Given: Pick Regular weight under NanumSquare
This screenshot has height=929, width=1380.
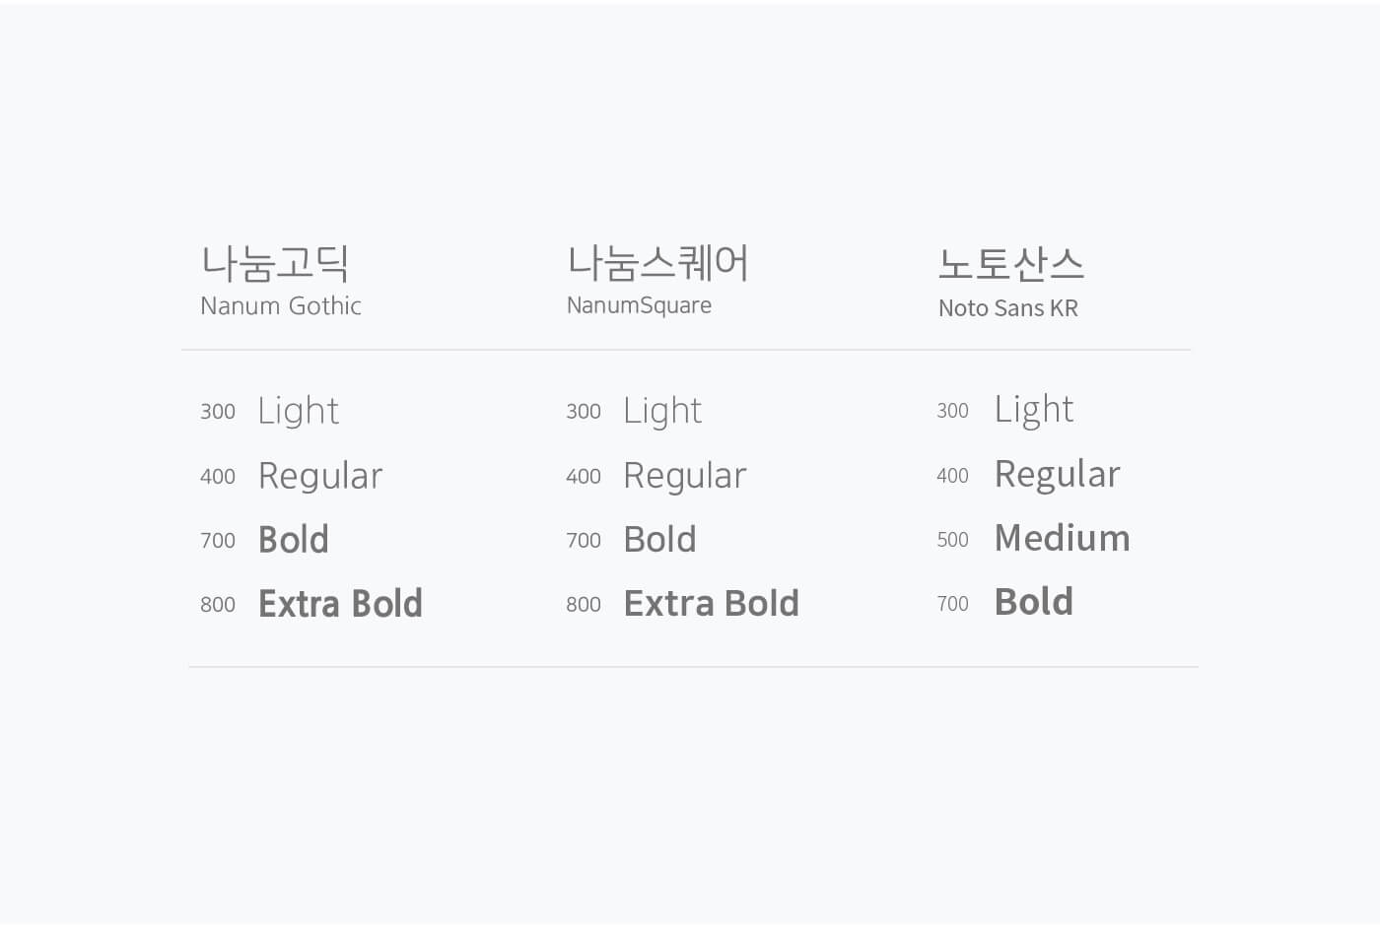Looking at the screenshot, I should [x=685, y=476].
